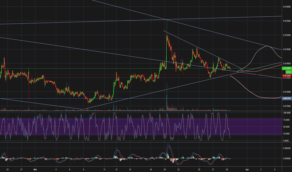
Task: Click the 0.013000 price axis label
Action: [287, 92]
